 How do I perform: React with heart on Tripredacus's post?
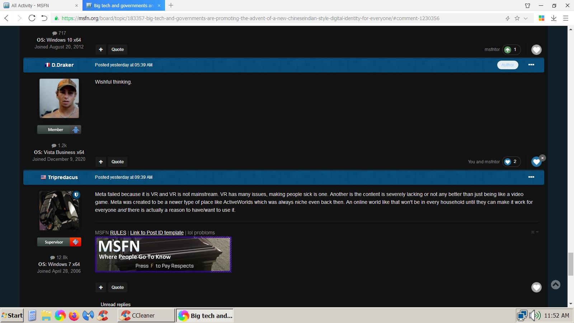click(x=536, y=287)
